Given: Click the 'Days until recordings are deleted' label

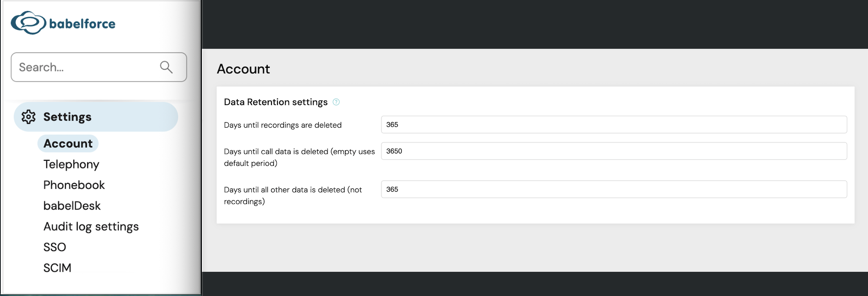Looking at the screenshot, I should tap(283, 125).
